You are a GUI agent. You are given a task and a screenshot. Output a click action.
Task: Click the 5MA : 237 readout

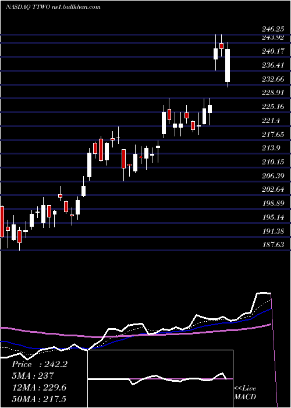click(x=33, y=376)
